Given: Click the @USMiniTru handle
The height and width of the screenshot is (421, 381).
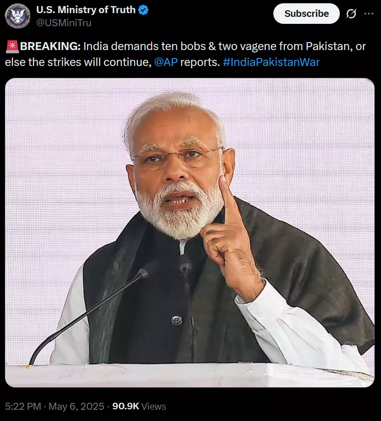Looking at the screenshot, I should [x=64, y=23].
